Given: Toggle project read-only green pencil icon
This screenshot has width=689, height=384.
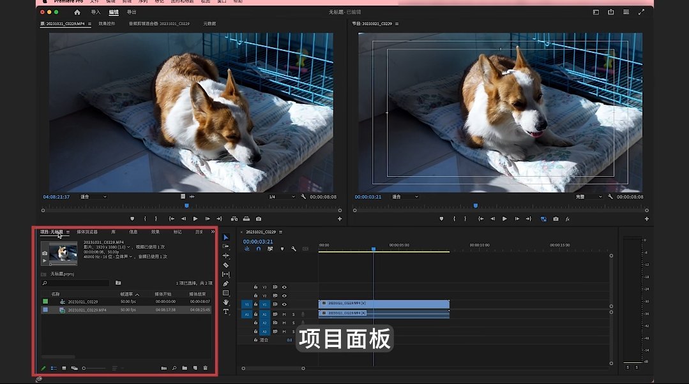Looking at the screenshot, I should (43, 368).
